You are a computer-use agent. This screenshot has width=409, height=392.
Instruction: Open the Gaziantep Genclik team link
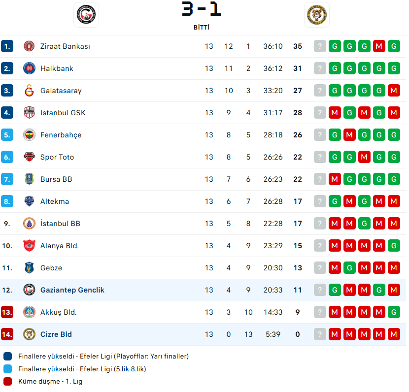coord(72,290)
